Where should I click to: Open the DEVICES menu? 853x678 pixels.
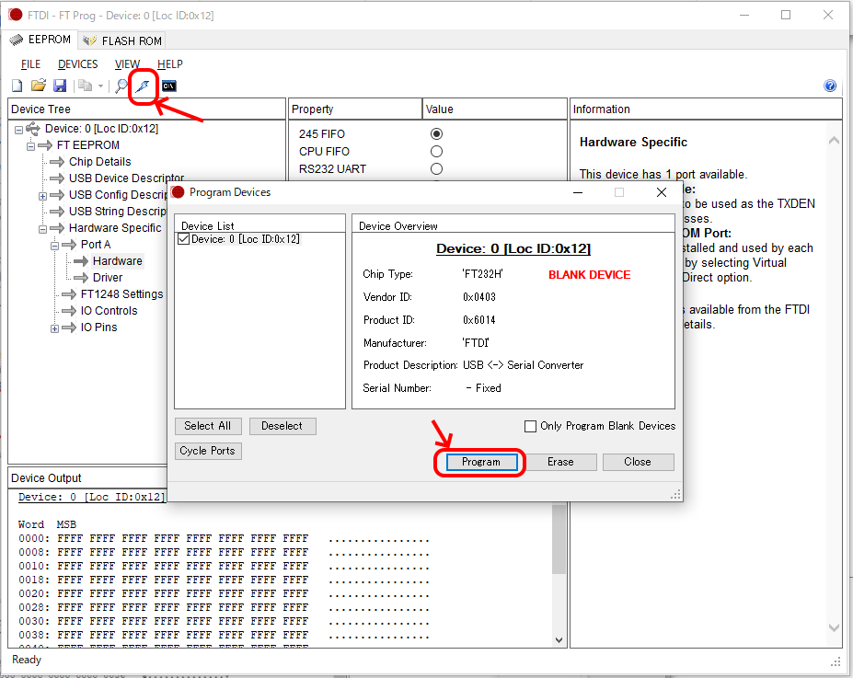click(77, 64)
